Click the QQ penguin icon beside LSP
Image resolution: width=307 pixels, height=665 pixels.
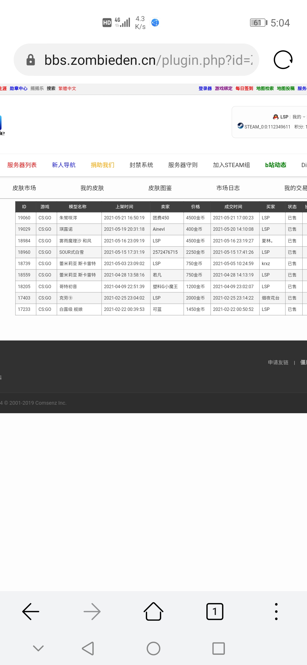coord(276,117)
